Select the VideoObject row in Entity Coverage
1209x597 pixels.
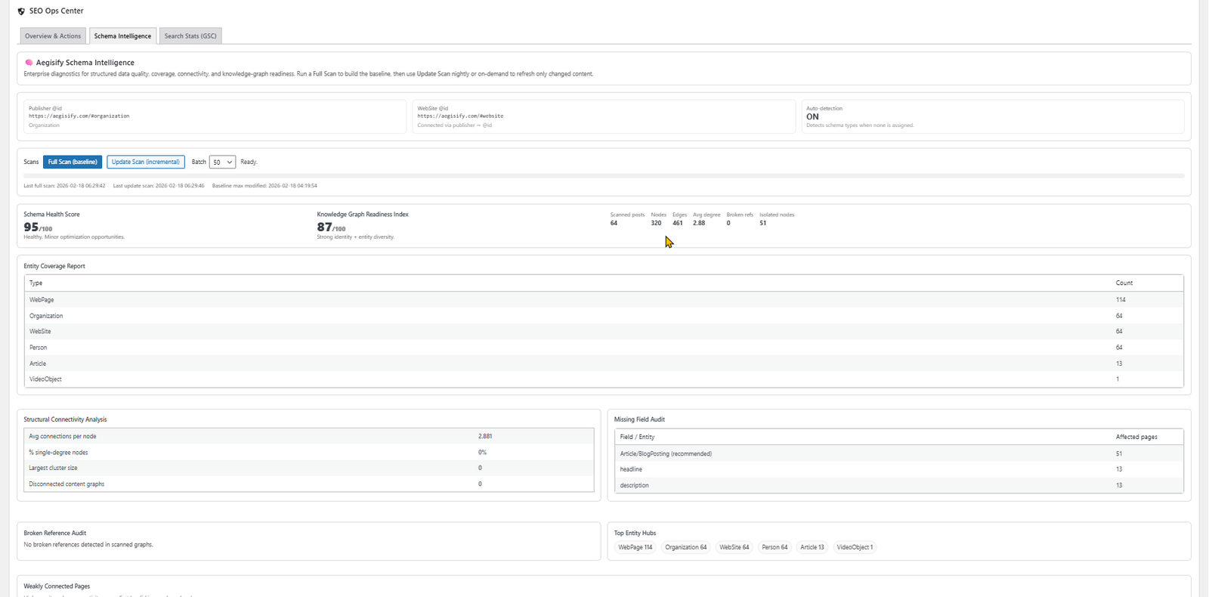pyautogui.click(x=45, y=379)
